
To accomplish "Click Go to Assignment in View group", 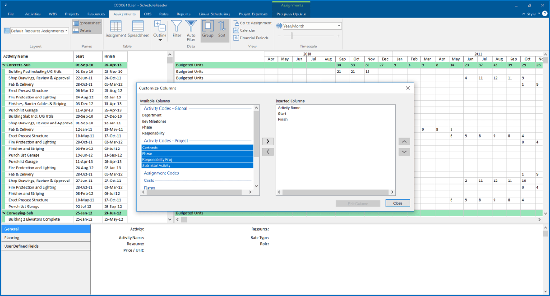I will 253,23.
